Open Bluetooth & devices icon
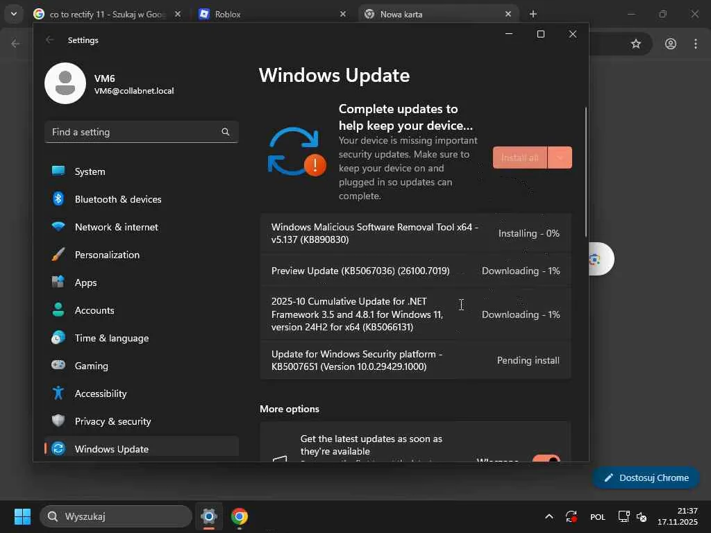 pos(58,198)
